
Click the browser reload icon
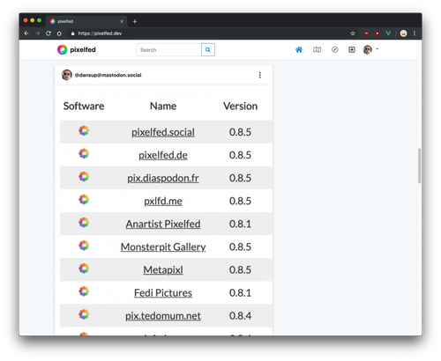[49, 33]
